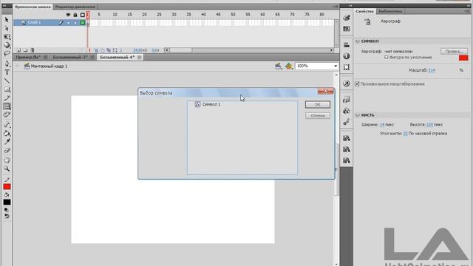This screenshot has width=473, height=266.
Task: Click the black and white colors icon
Action: 7,210
